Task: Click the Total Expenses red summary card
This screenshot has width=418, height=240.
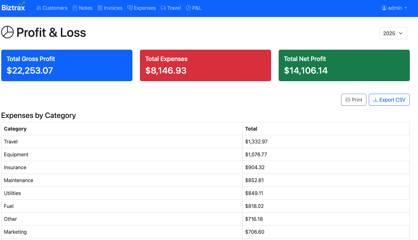Action: click(205, 65)
